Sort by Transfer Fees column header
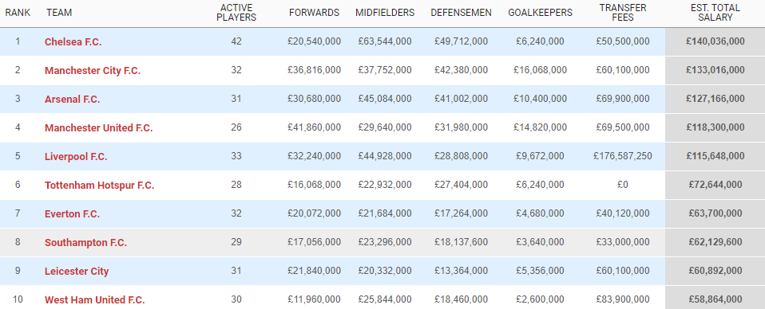 (623, 13)
